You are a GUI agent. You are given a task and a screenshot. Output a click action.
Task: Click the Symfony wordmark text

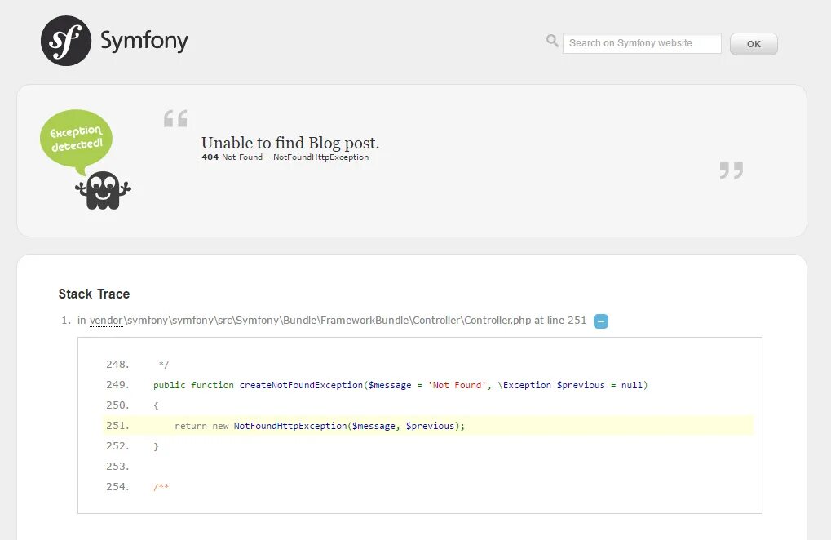[144, 41]
